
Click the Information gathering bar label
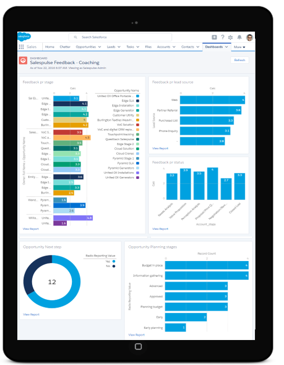148,276
